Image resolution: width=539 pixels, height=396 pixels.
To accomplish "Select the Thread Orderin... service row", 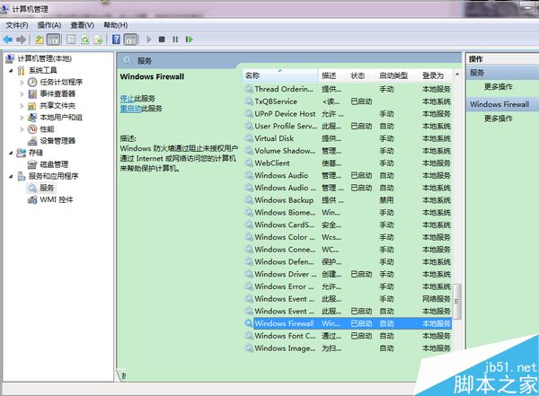I will pos(348,89).
